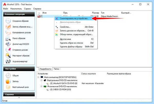Click the Обзор папки folder icon

(x=56, y=34)
